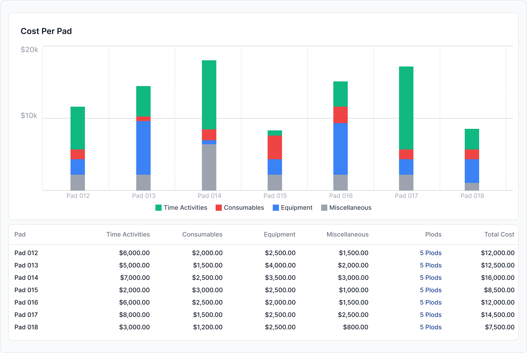Click the Miscellaneous gray legend swatch
527x353 pixels.
[324, 208]
